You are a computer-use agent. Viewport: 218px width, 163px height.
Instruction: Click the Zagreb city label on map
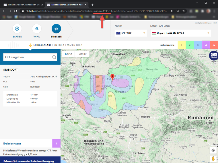67,115
